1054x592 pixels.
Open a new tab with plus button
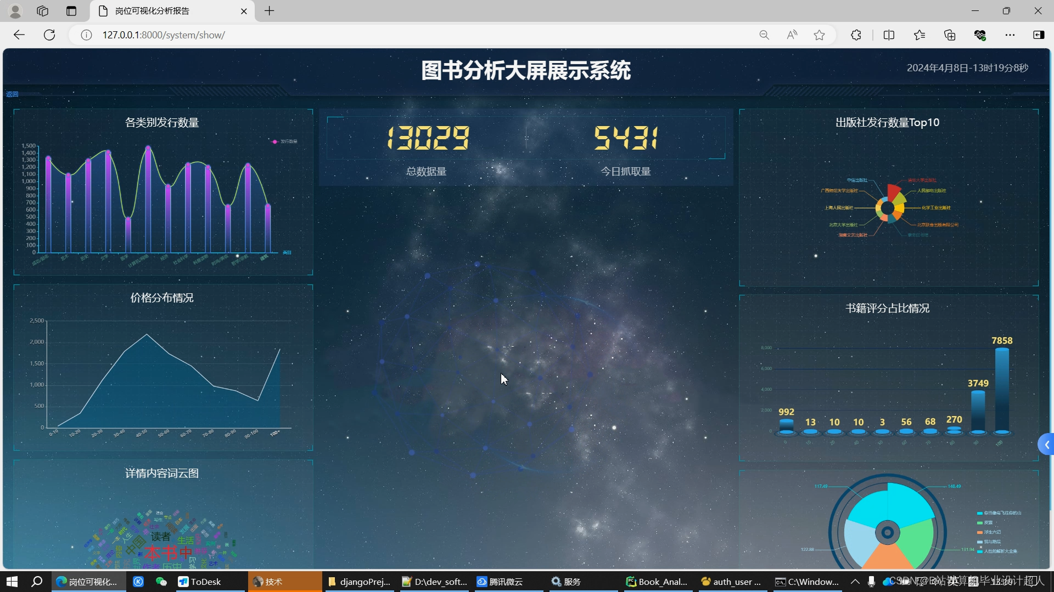[x=269, y=11]
